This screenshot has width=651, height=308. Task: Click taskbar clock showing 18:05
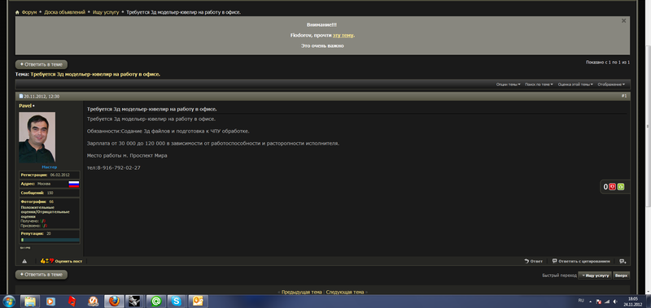click(x=633, y=301)
